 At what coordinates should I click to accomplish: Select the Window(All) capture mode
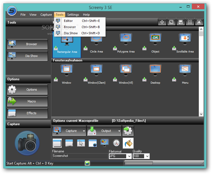(x=126, y=74)
